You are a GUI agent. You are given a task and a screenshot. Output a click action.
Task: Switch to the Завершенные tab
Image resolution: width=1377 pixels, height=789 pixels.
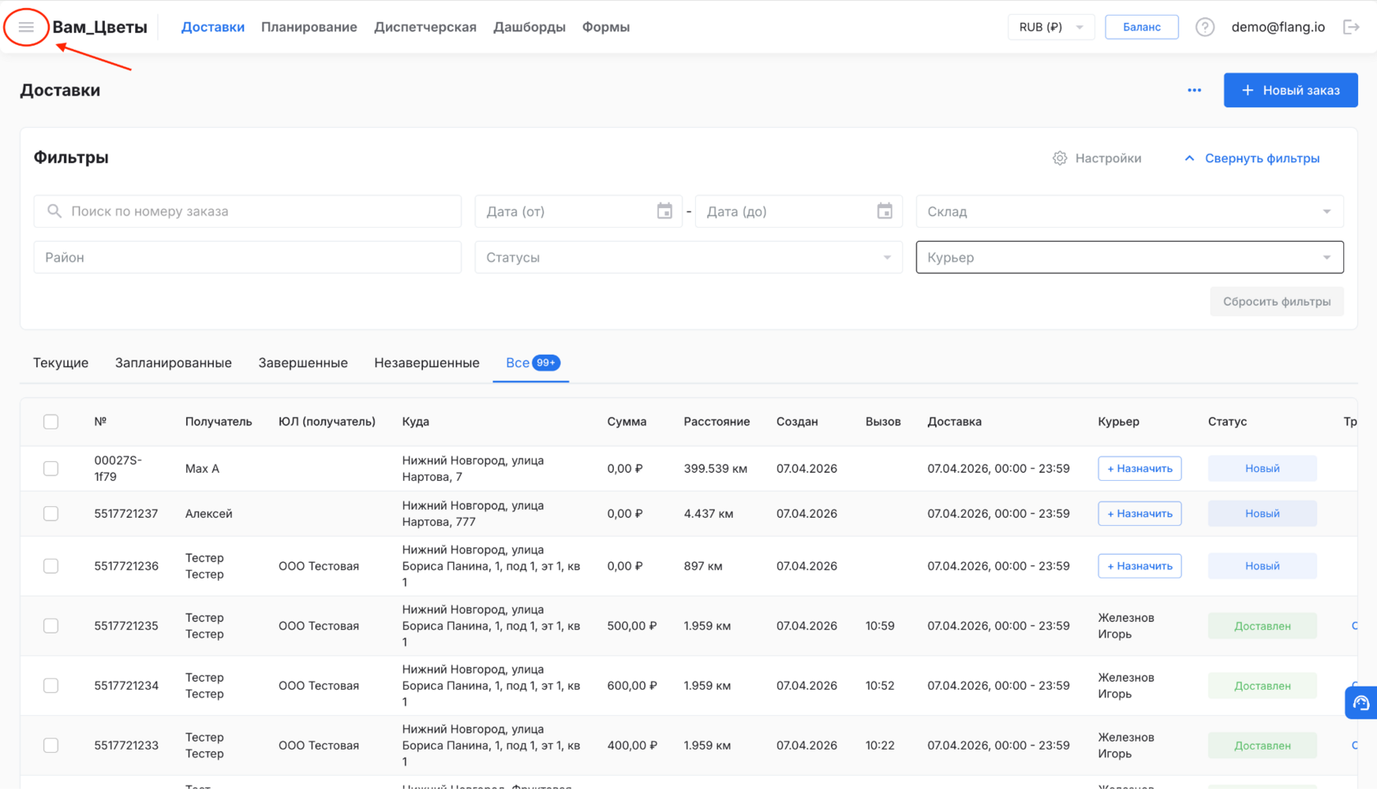pyautogui.click(x=302, y=363)
